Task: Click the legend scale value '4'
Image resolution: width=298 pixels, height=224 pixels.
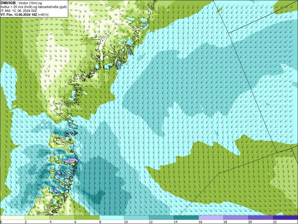Action: pyautogui.click(x=51, y=222)
